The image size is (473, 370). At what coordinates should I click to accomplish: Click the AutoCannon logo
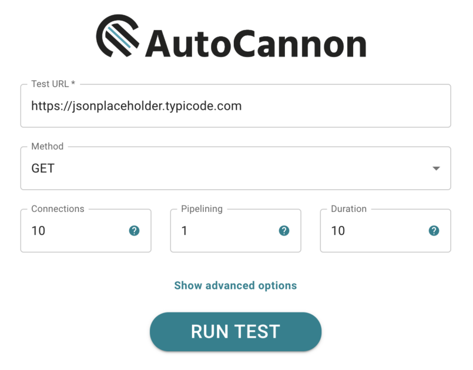231,36
